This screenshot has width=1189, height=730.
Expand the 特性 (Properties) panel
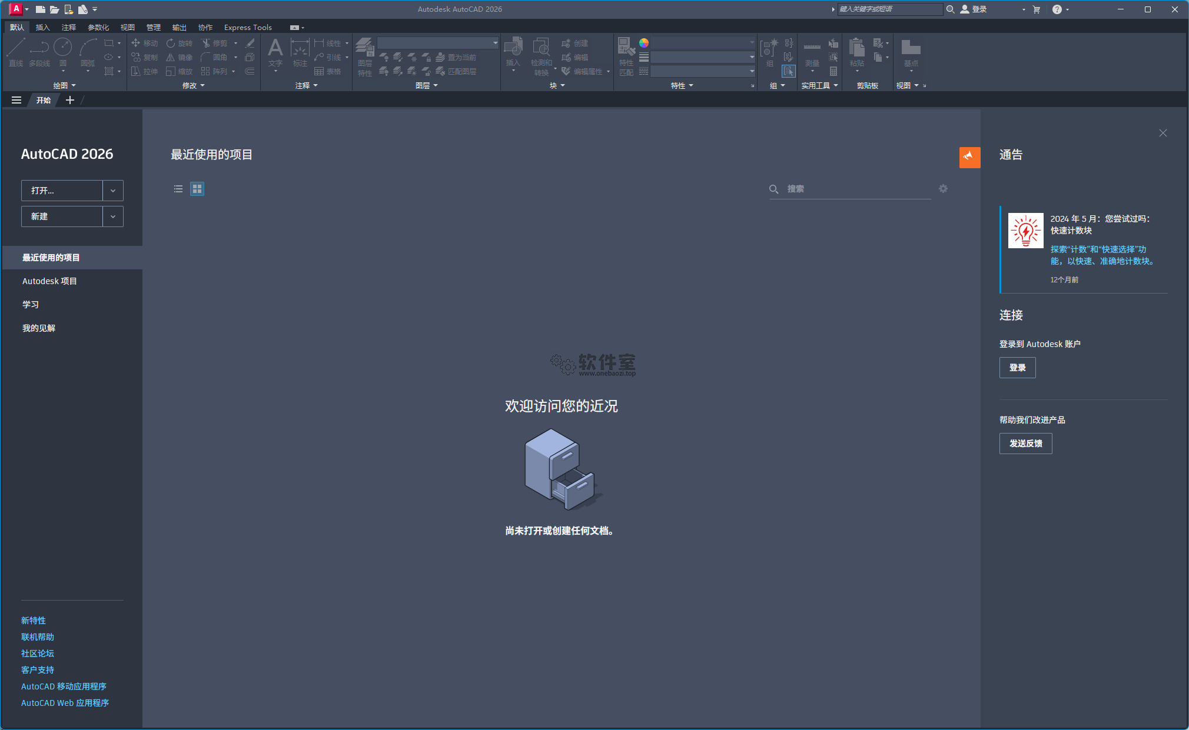tap(682, 86)
